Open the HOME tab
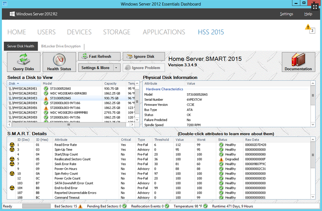This screenshot has height=211, width=322. tap(17, 32)
